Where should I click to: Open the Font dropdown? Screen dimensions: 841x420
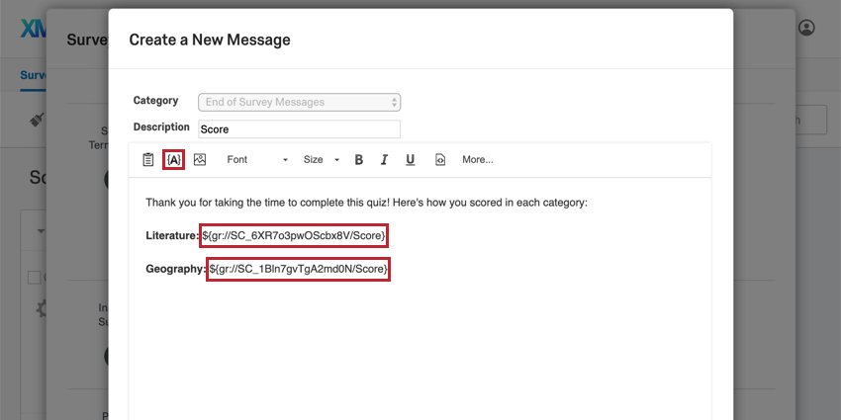click(257, 160)
